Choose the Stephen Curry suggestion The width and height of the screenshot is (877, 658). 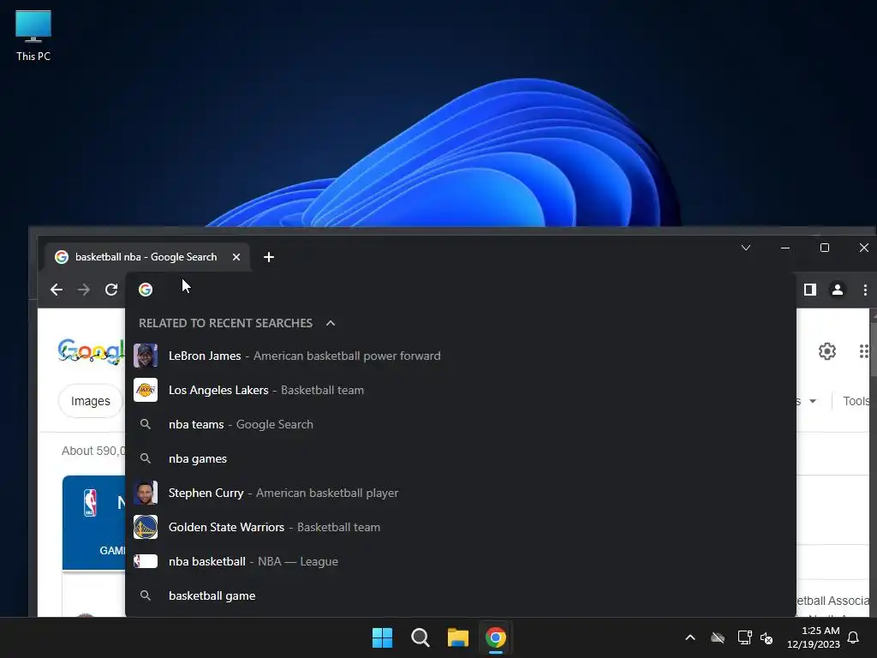click(460, 493)
